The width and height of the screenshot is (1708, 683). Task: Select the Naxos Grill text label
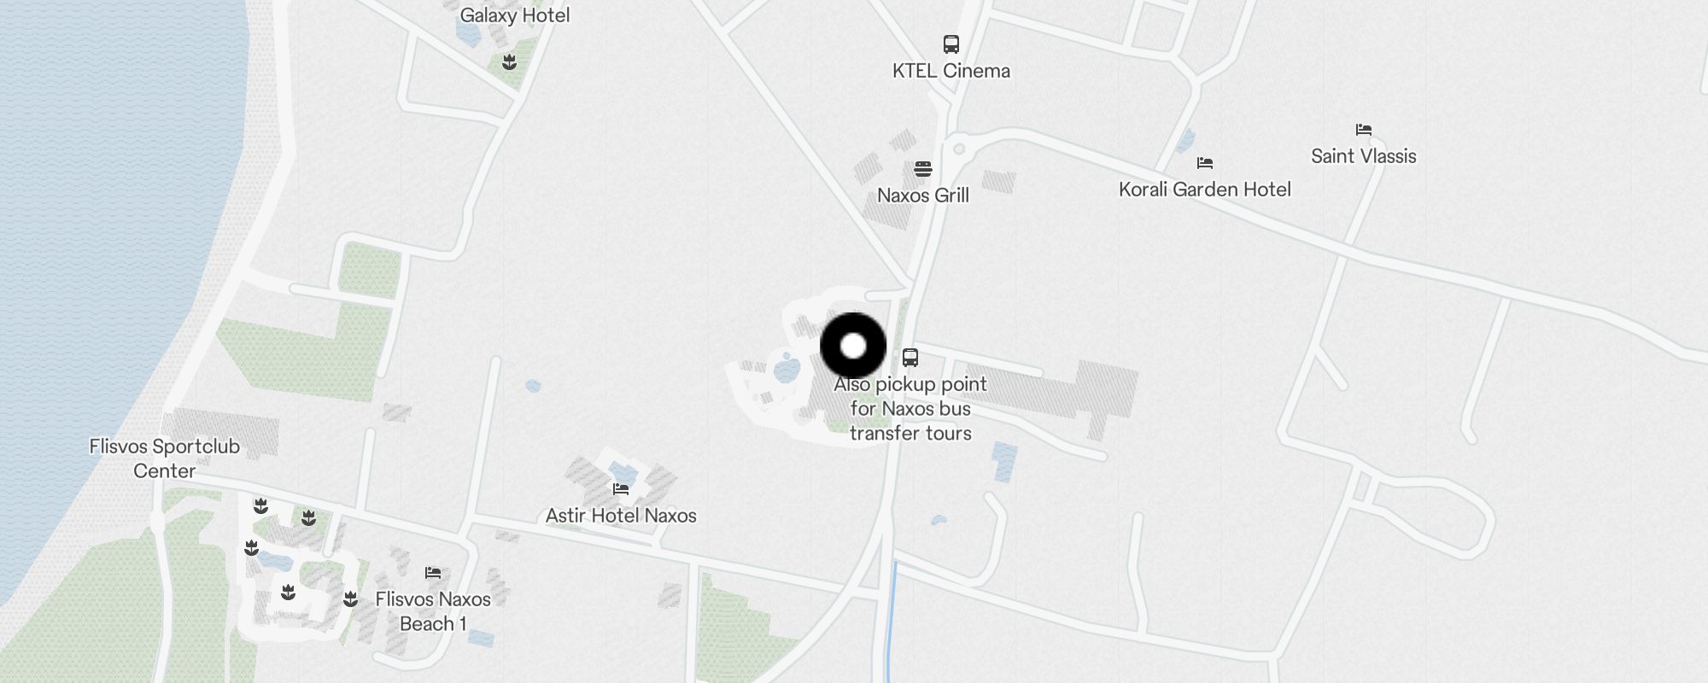tap(923, 196)
